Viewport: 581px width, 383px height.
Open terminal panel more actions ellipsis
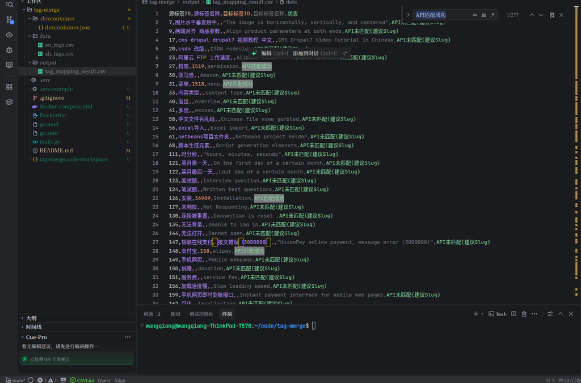(534, 314)
